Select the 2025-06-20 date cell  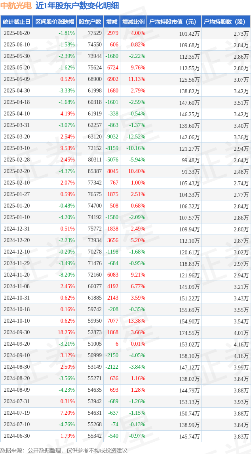(17, 33)
